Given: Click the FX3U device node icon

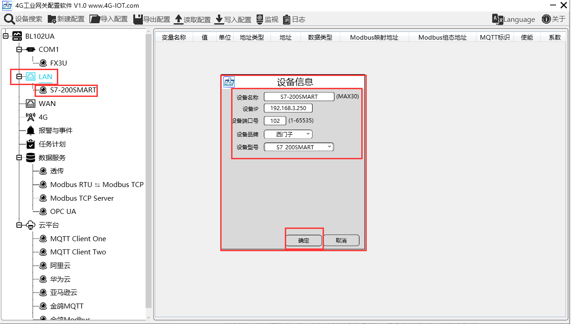Looking at the screenshot, I should (x=43, y=63).
